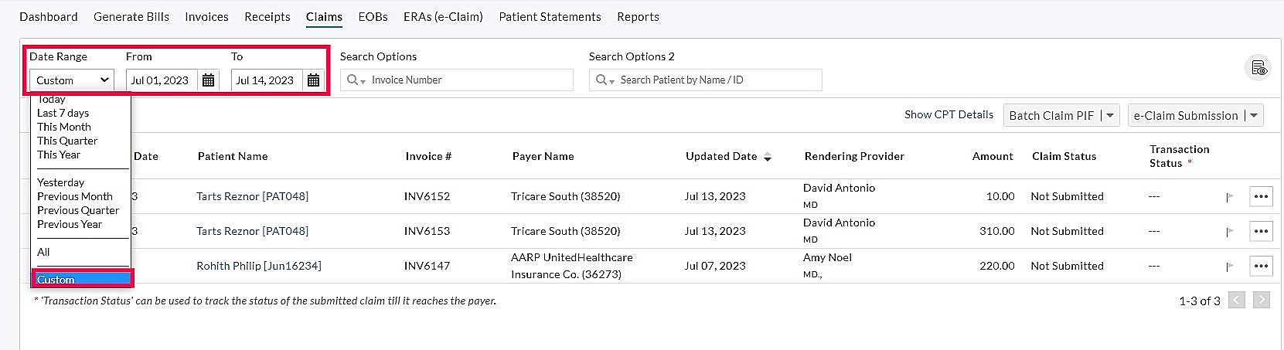Select the Custom date range option
The width and height of the screenshot is (1284, 350).
[82, 279]
